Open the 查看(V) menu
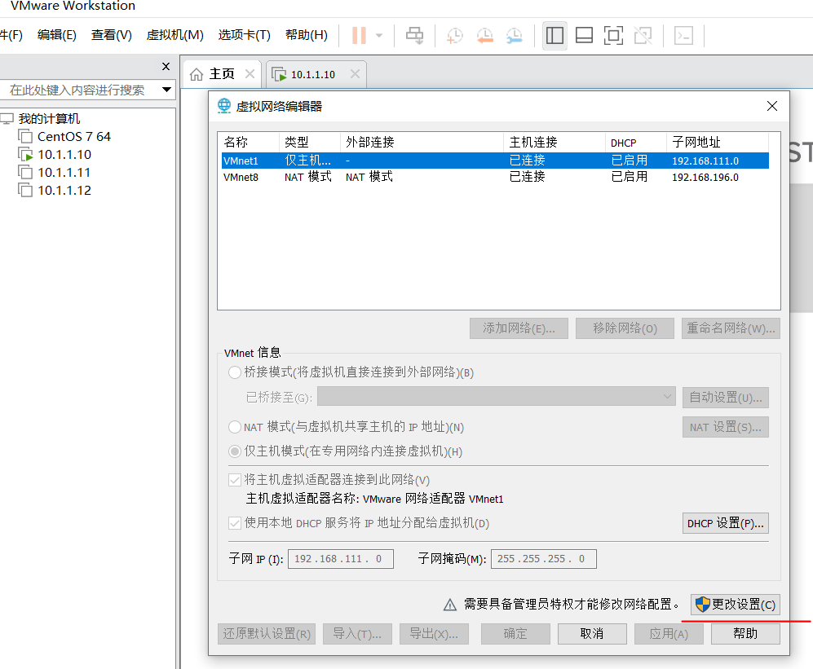 pos(112,35)
